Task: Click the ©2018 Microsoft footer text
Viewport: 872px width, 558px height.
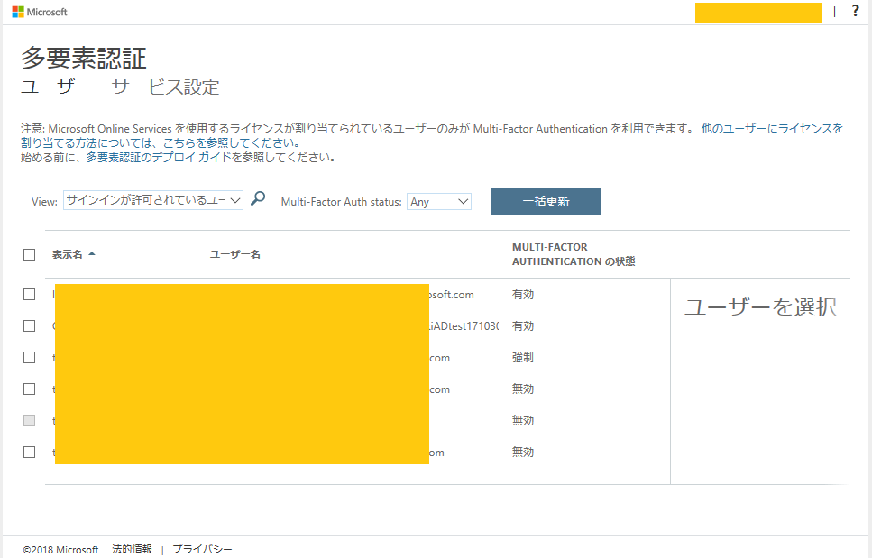Action: [60, 550]
